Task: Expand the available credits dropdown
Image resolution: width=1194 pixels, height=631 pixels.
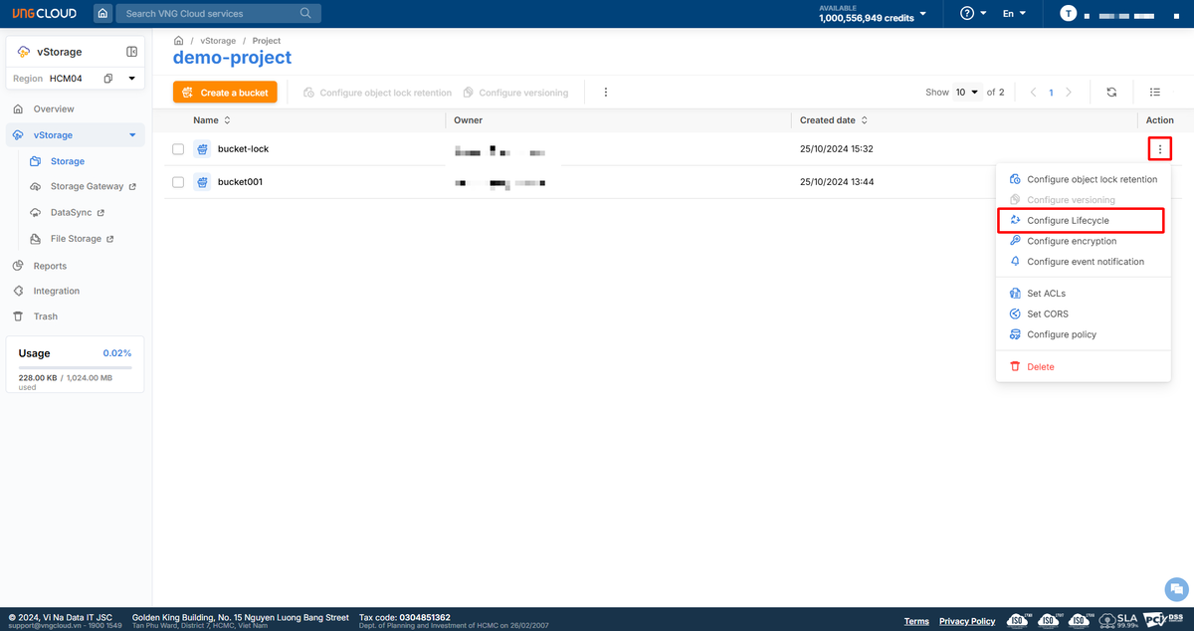Action: click(922, 14)
